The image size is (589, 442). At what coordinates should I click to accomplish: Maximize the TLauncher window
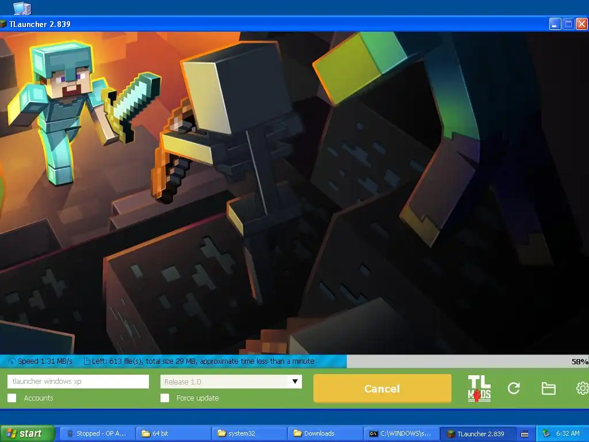pos(568,24)
